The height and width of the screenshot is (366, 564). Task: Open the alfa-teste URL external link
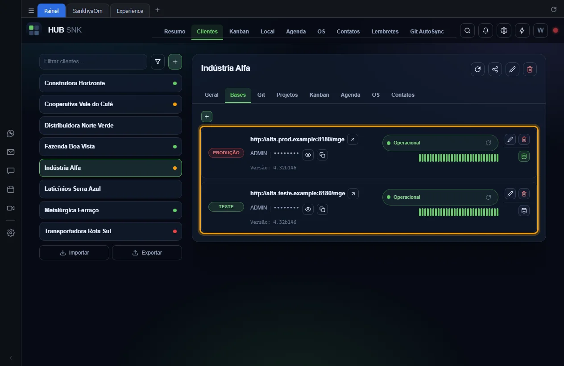[x=352, y=193]
